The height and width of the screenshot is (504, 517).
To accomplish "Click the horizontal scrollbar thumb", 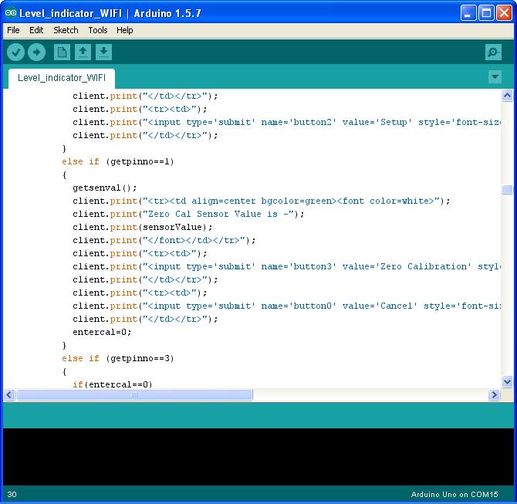I will [x=134, y=395].
